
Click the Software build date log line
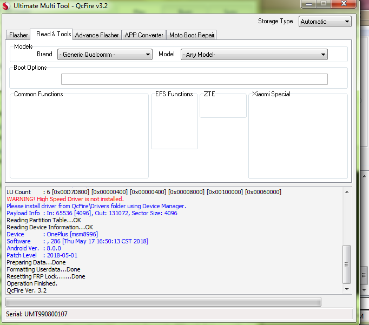tap(77, 242)
